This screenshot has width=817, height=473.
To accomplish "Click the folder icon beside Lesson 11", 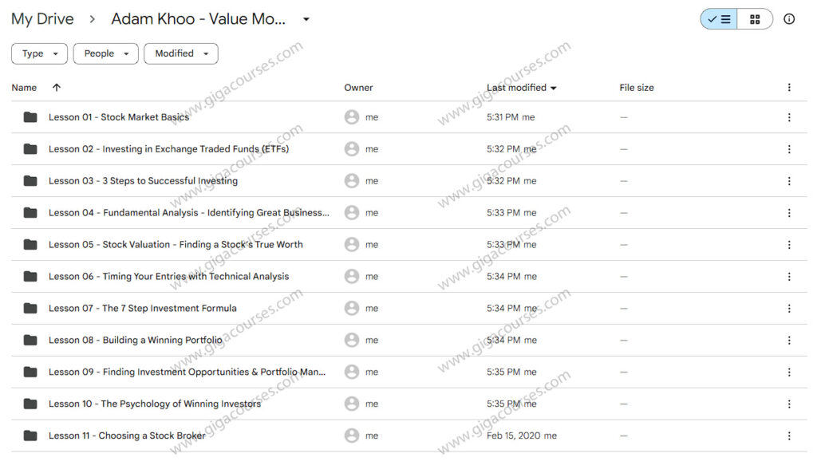I will (30, 436).
